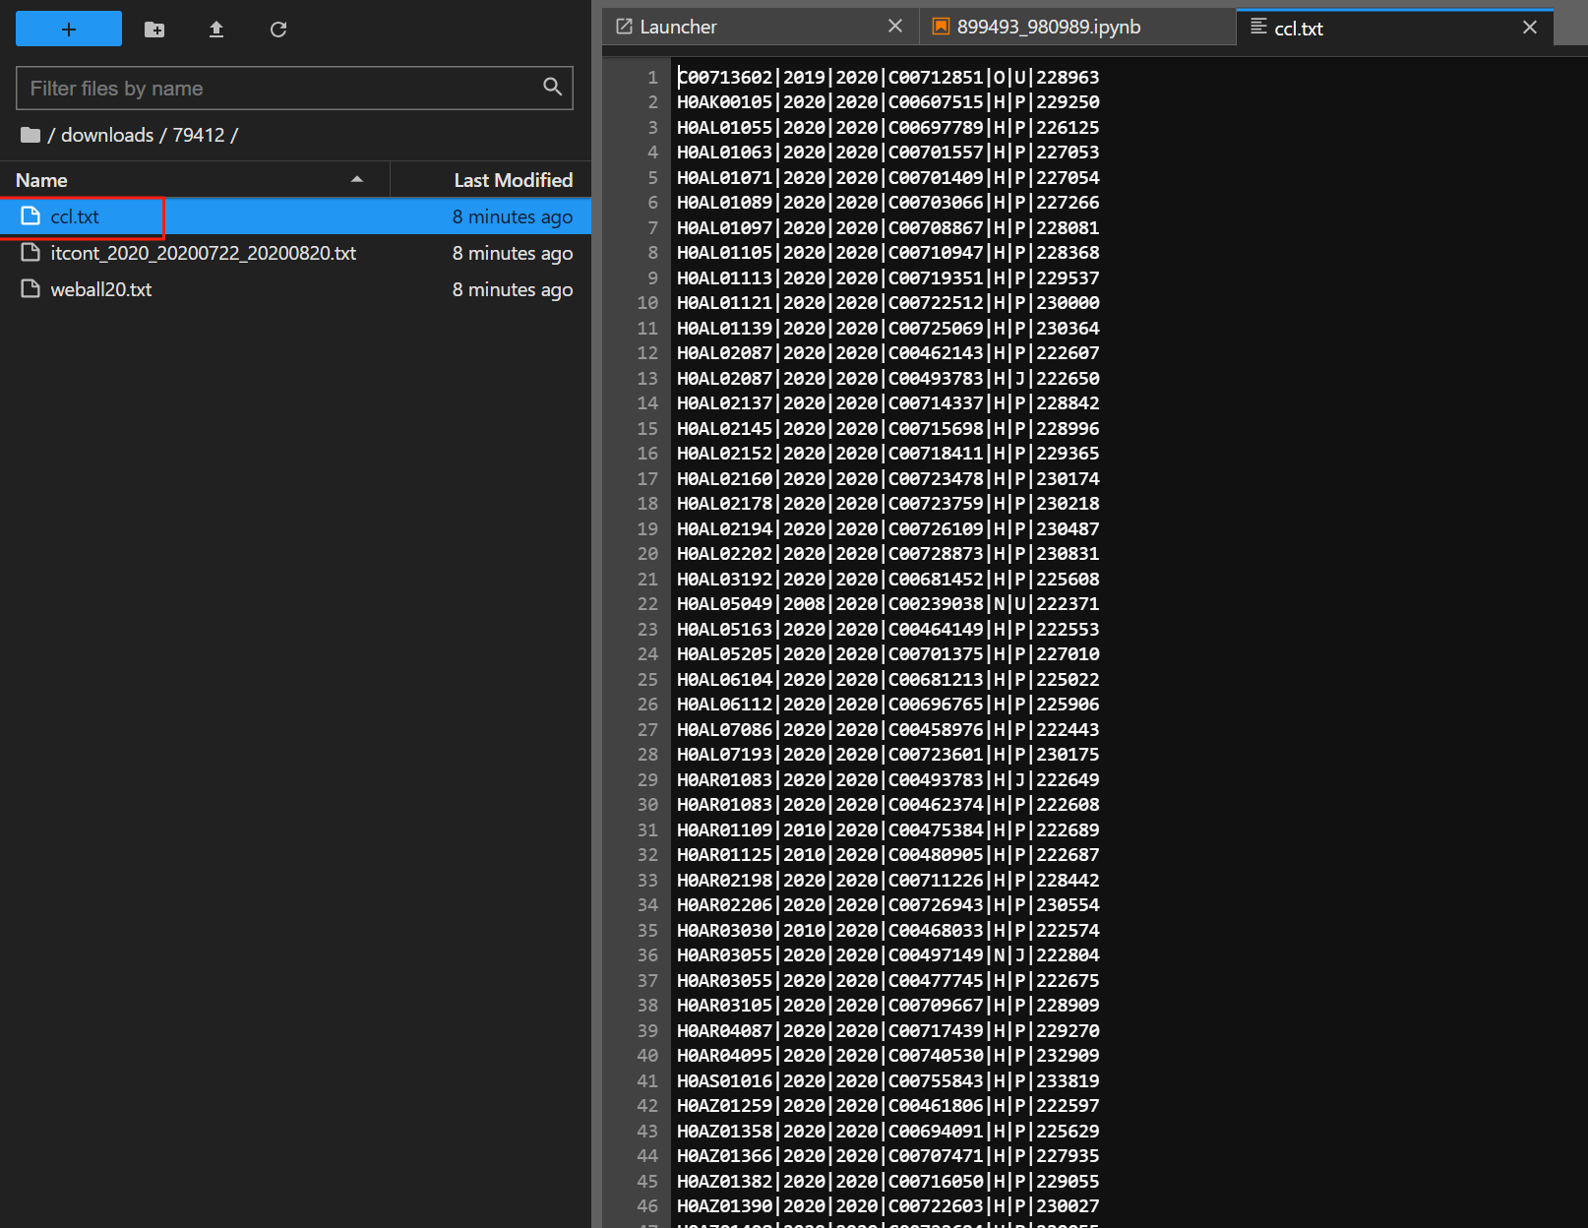Click line number 10 in editor gutter
Image resolution: width=1588 pixels, height=1228 pixels.
[647, 303]
